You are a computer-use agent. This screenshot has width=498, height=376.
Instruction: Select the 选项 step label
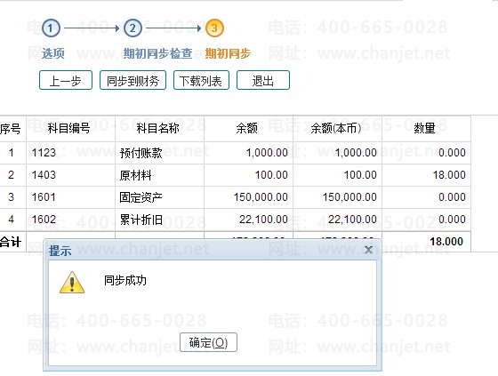[x=53, y=53]
